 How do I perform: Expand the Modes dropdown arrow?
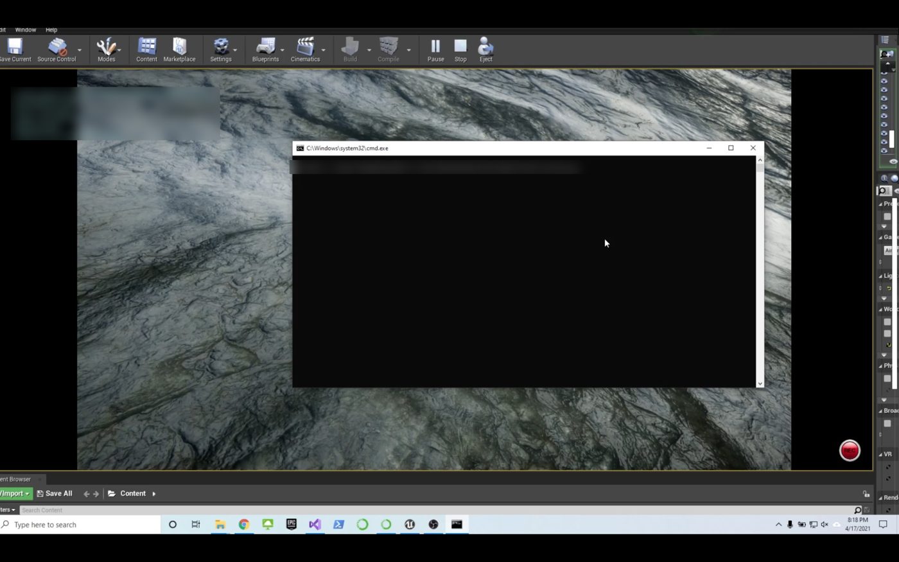click(119, 50)
